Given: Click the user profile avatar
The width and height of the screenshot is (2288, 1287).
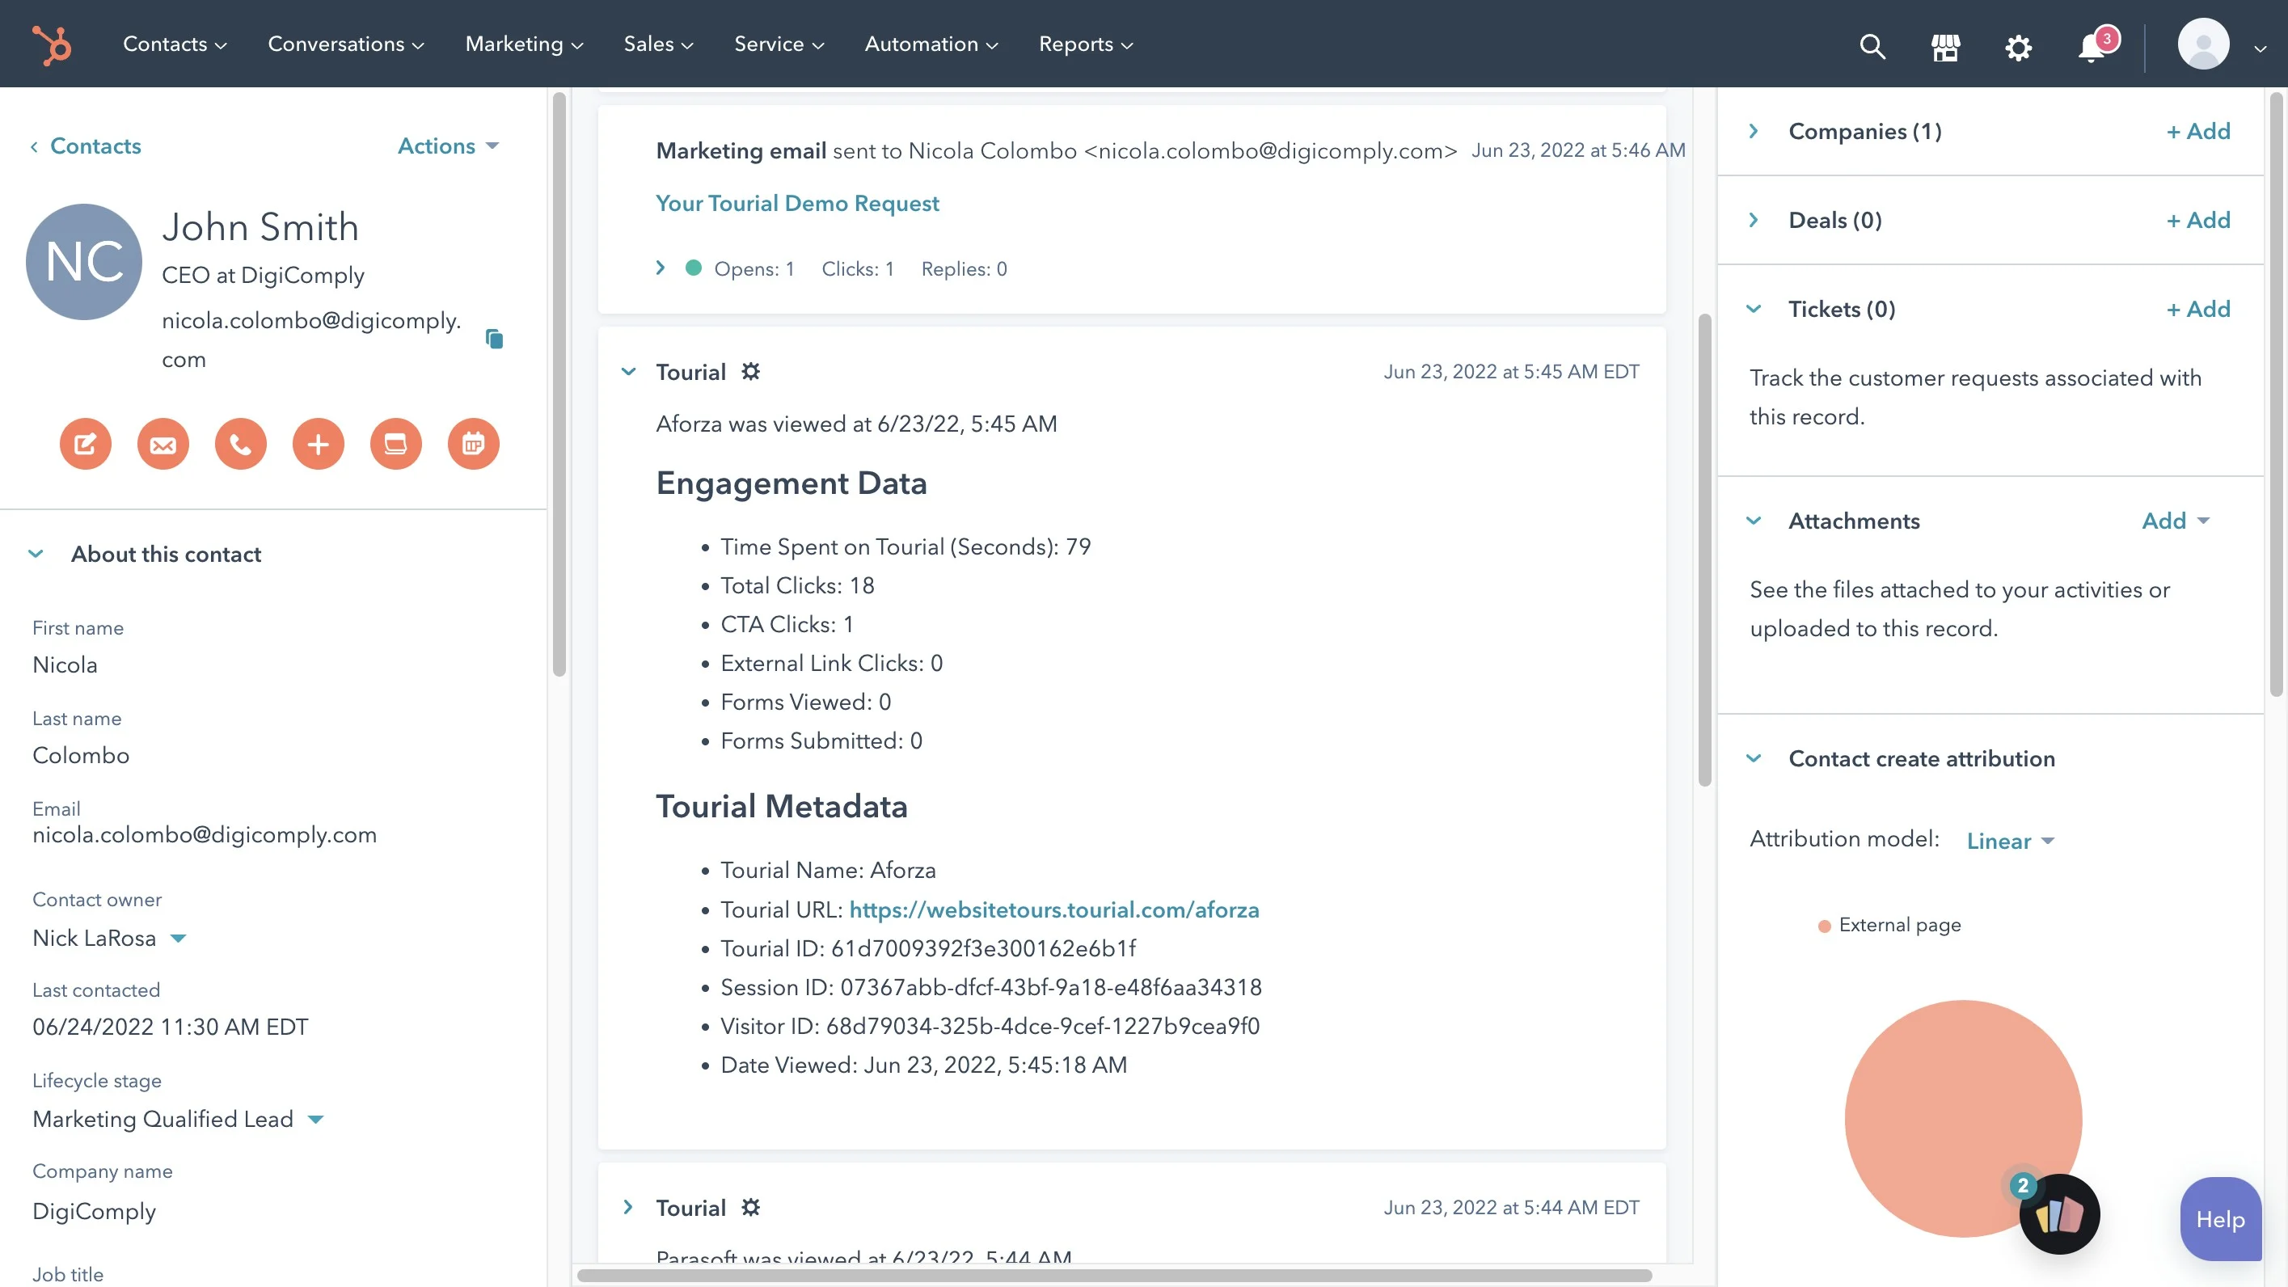Looking at the screenshot, I should click(2203, 44).
